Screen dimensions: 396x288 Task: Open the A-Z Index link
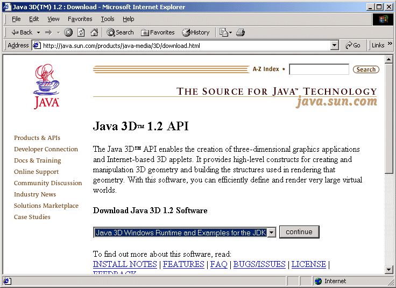[x=266, y=69]
